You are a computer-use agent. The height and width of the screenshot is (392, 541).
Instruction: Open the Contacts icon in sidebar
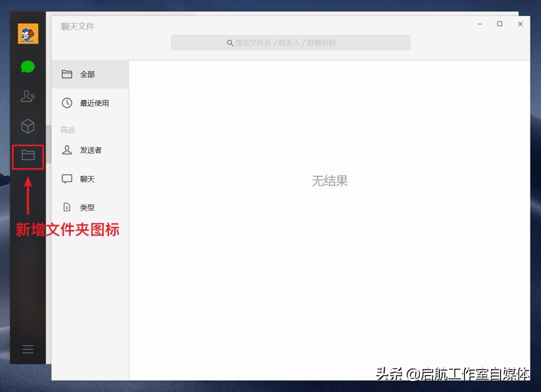[28, 96]
